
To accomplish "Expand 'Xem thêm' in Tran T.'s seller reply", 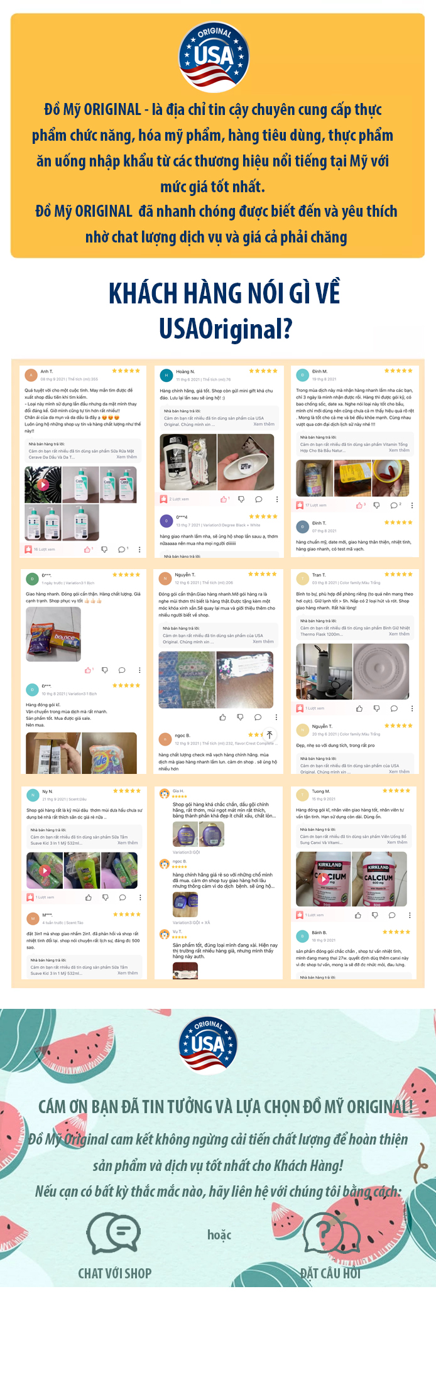I will tap(399, 634).
